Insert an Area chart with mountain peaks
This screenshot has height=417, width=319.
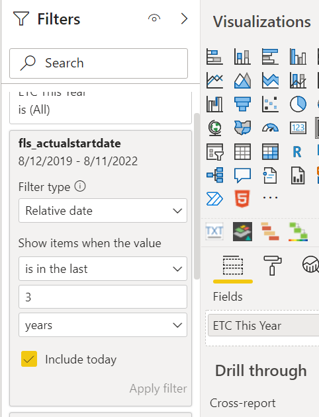point(242,81)
